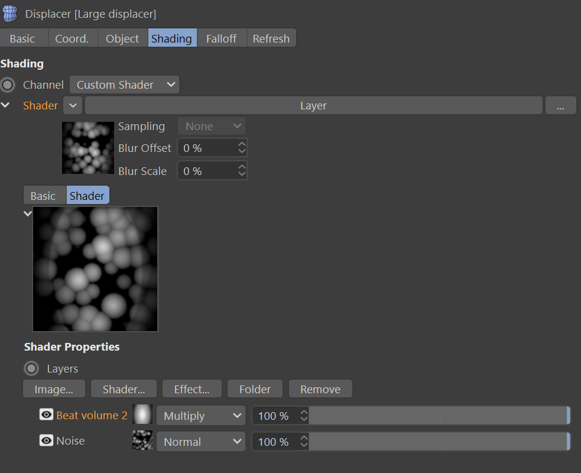Screen dimensions: 581x473
Task: Hide the Beat volume 2 layer
Action: point(46,414)
